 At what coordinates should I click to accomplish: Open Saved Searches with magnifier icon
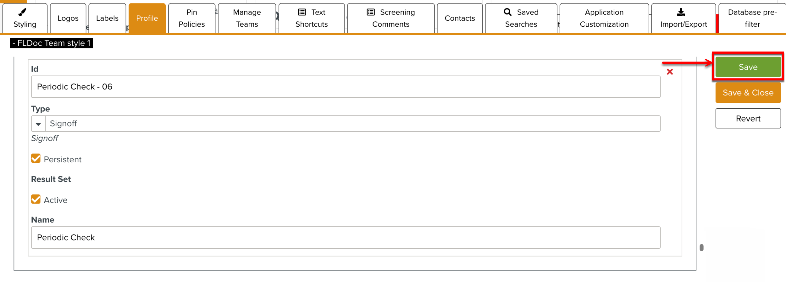pos(521,18)
